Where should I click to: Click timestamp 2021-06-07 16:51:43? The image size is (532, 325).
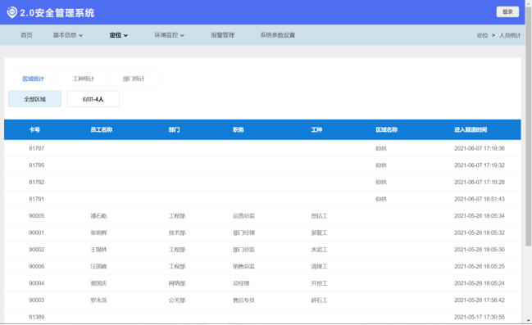(x=480, y=199)
